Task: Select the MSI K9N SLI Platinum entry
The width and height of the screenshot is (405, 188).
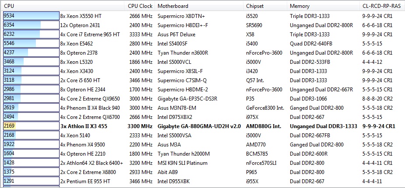Action: (x=182, y=163)
